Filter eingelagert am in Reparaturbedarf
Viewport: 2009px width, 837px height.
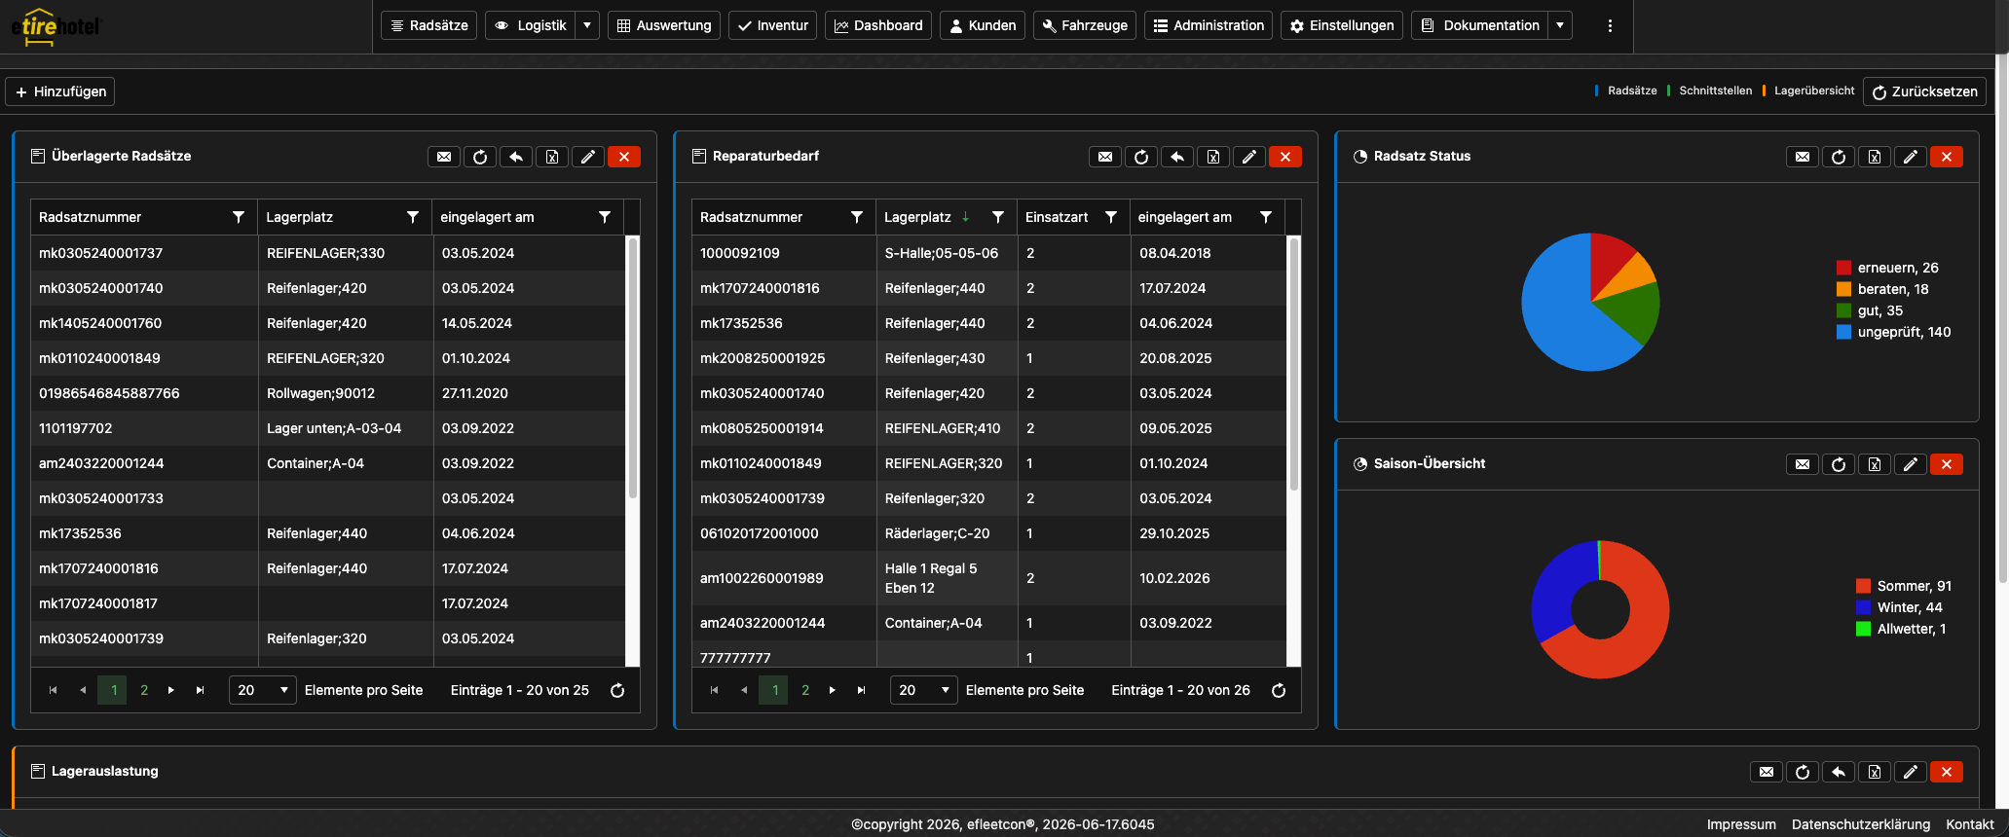point(1266,217)
